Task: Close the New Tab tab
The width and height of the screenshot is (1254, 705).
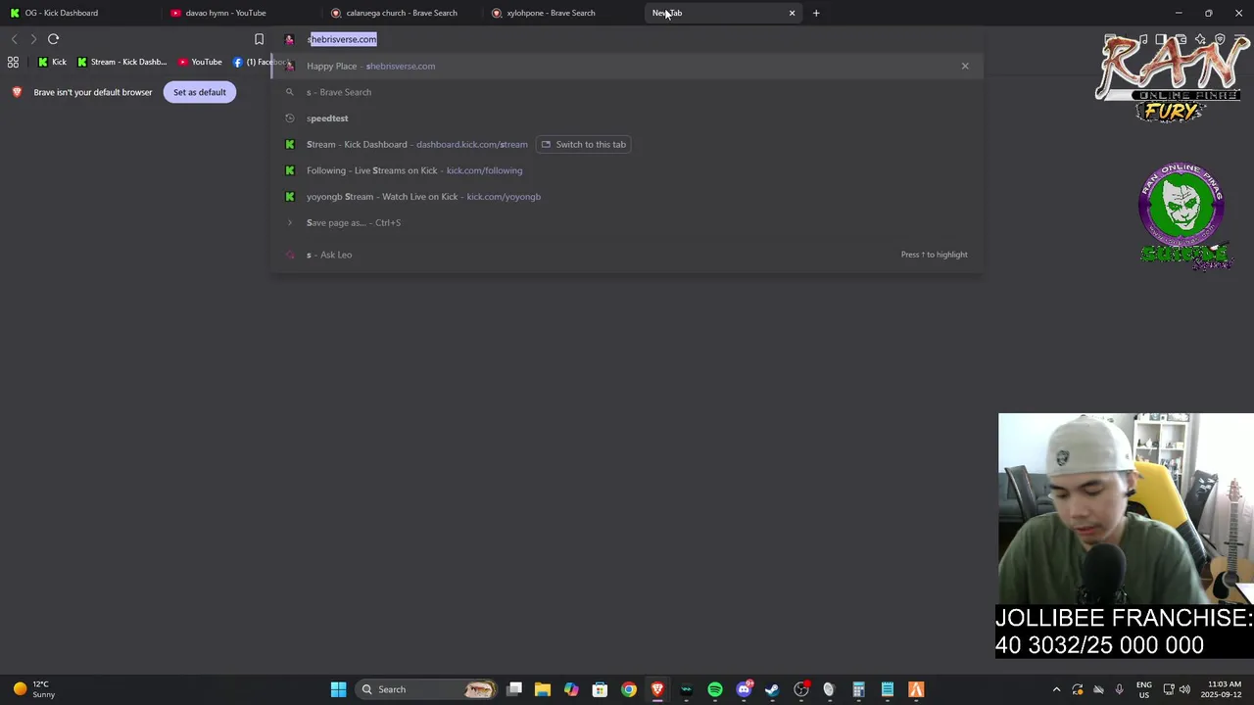Action: [x=792, y=13]
